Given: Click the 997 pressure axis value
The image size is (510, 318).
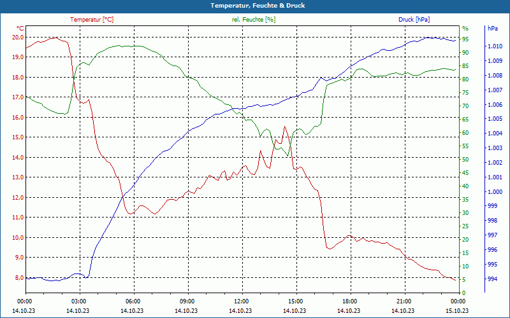Looking at the screenshot, I should 492,235.
